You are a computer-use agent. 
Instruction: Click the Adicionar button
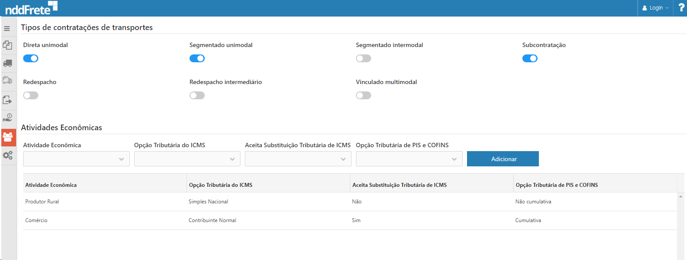pos(503,159)
